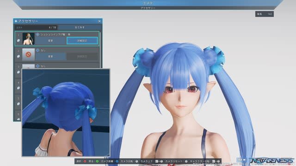Viewport: 296px width, 166px height.
Task: Click the blue circle カメラ回転 hint icon
Action: [117, 161]
